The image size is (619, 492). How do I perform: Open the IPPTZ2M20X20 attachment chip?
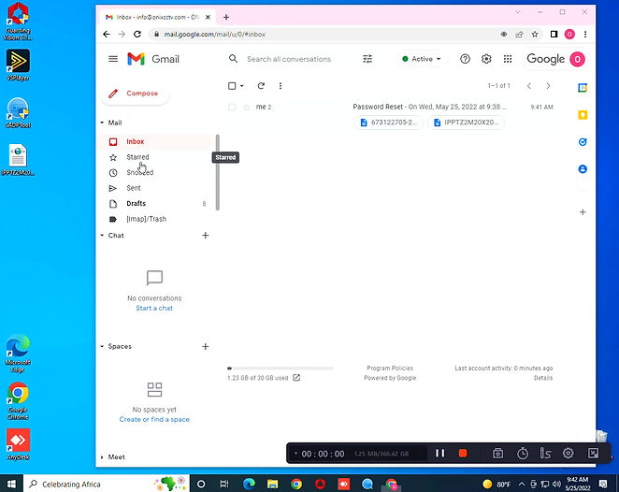(x=466, y=123)
